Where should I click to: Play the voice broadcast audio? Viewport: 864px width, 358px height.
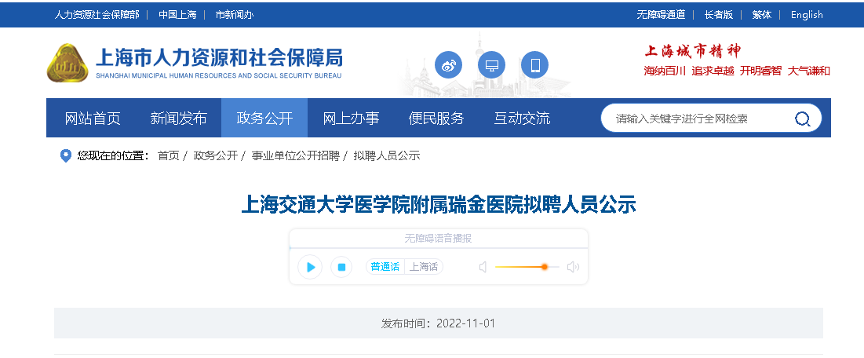pyautogui.click(x=310, y=267)
